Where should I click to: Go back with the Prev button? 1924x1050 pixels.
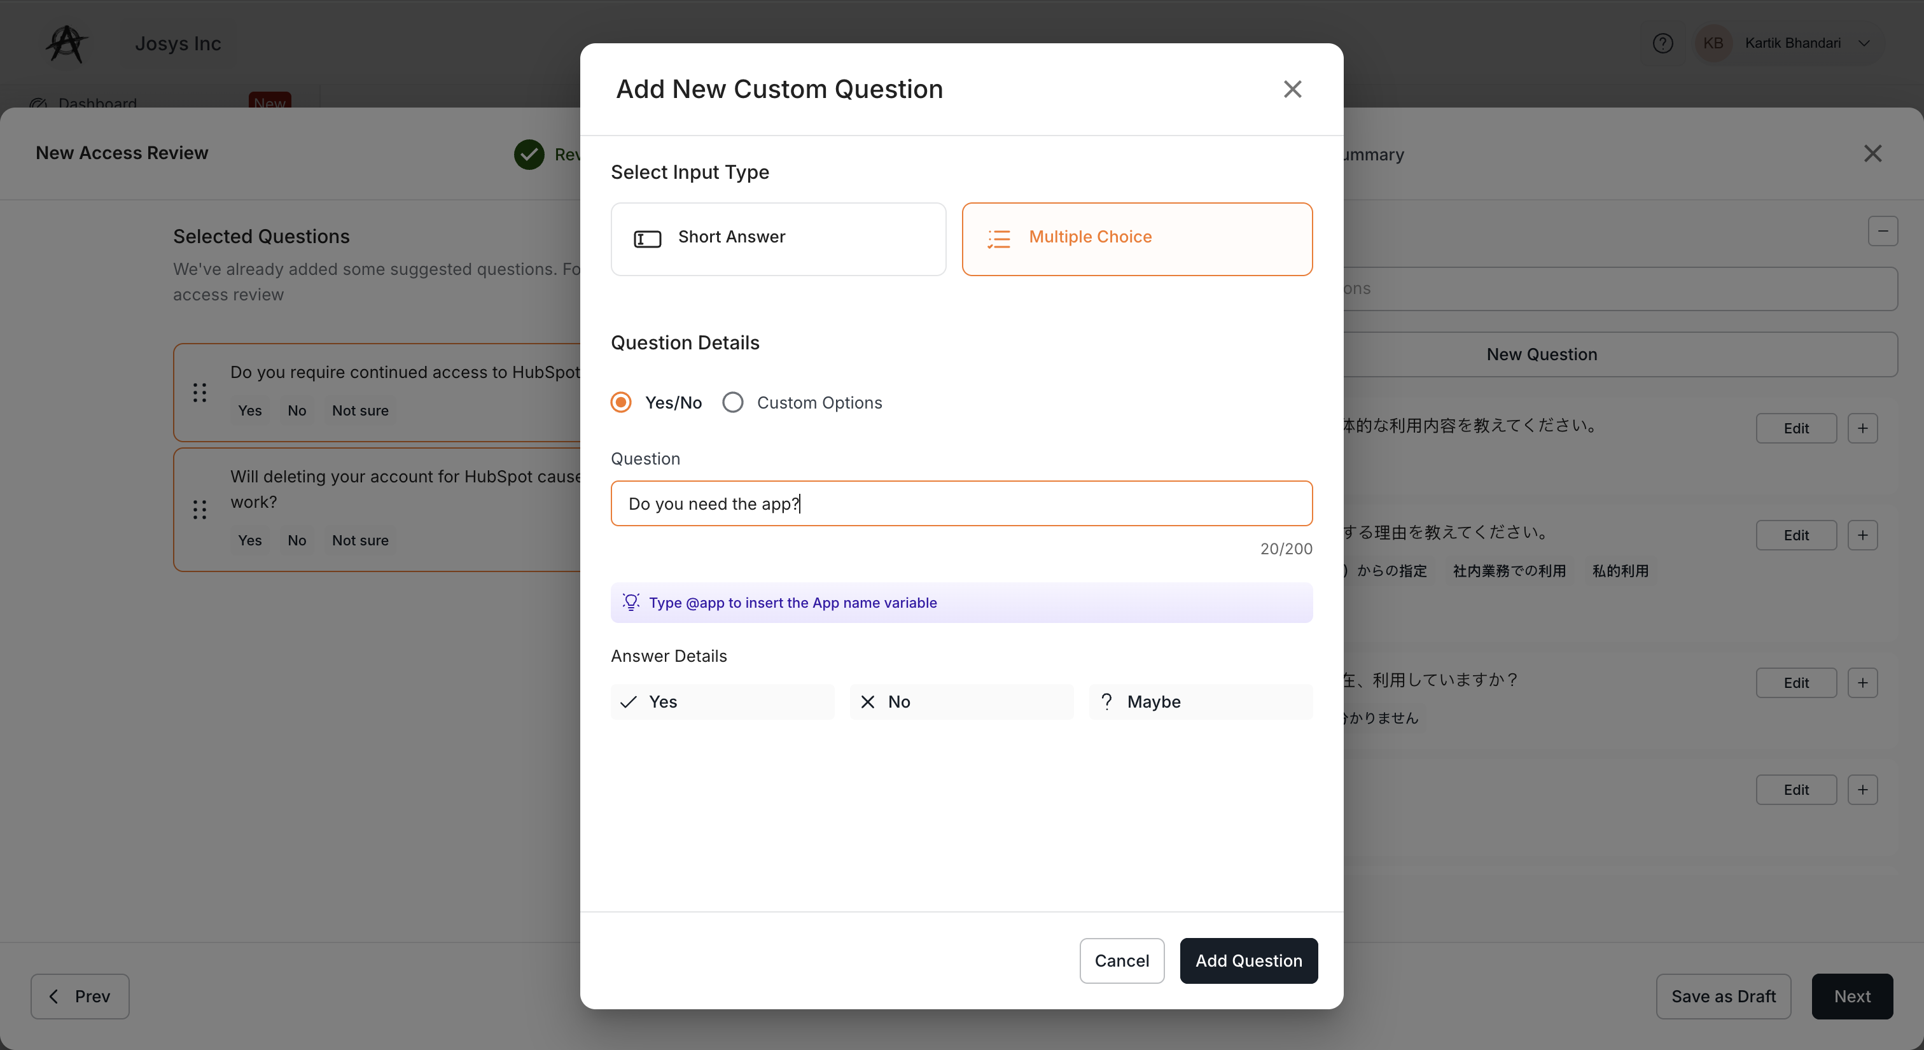tap(80, 997)
